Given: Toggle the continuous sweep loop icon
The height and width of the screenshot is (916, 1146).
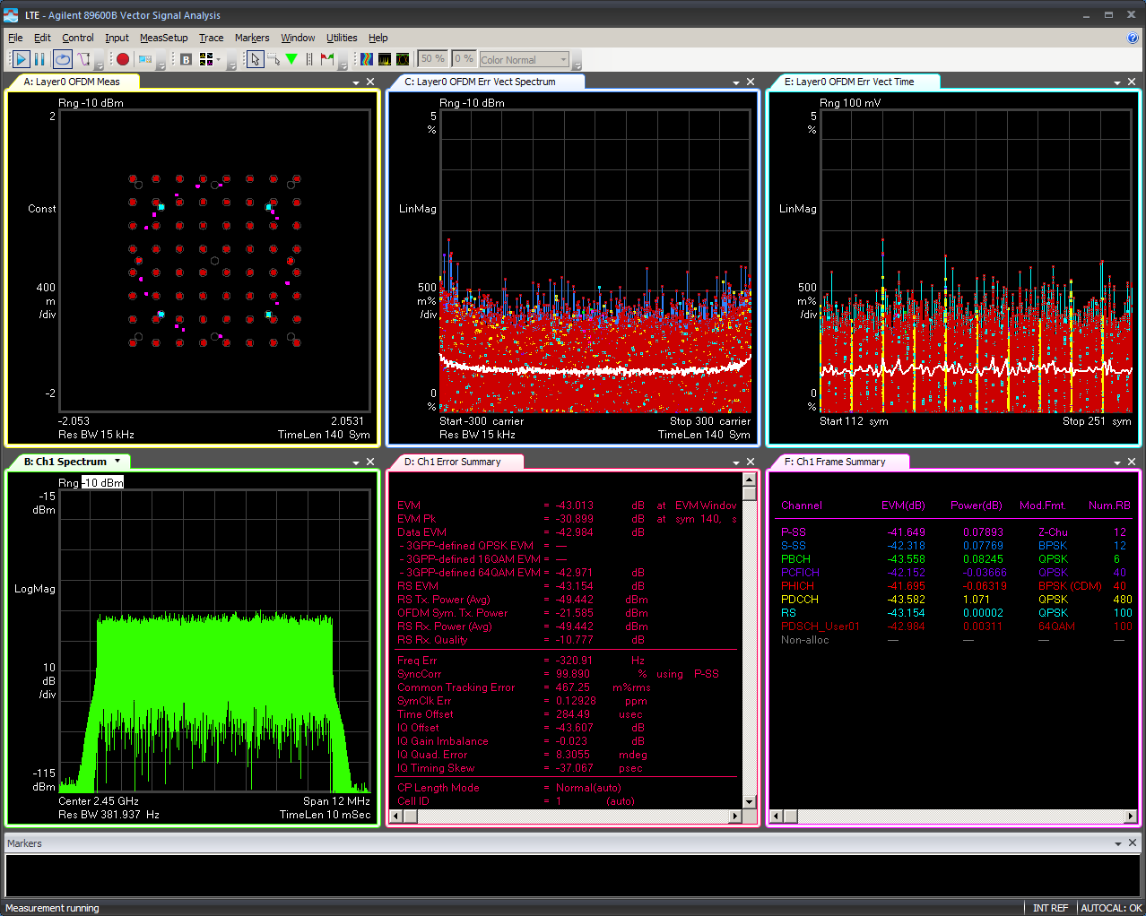Looking at the screenshot, I should point(62,59).
